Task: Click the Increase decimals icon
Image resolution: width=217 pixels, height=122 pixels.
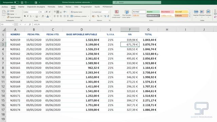Action: pyautogui.click(x=105, y=16)
